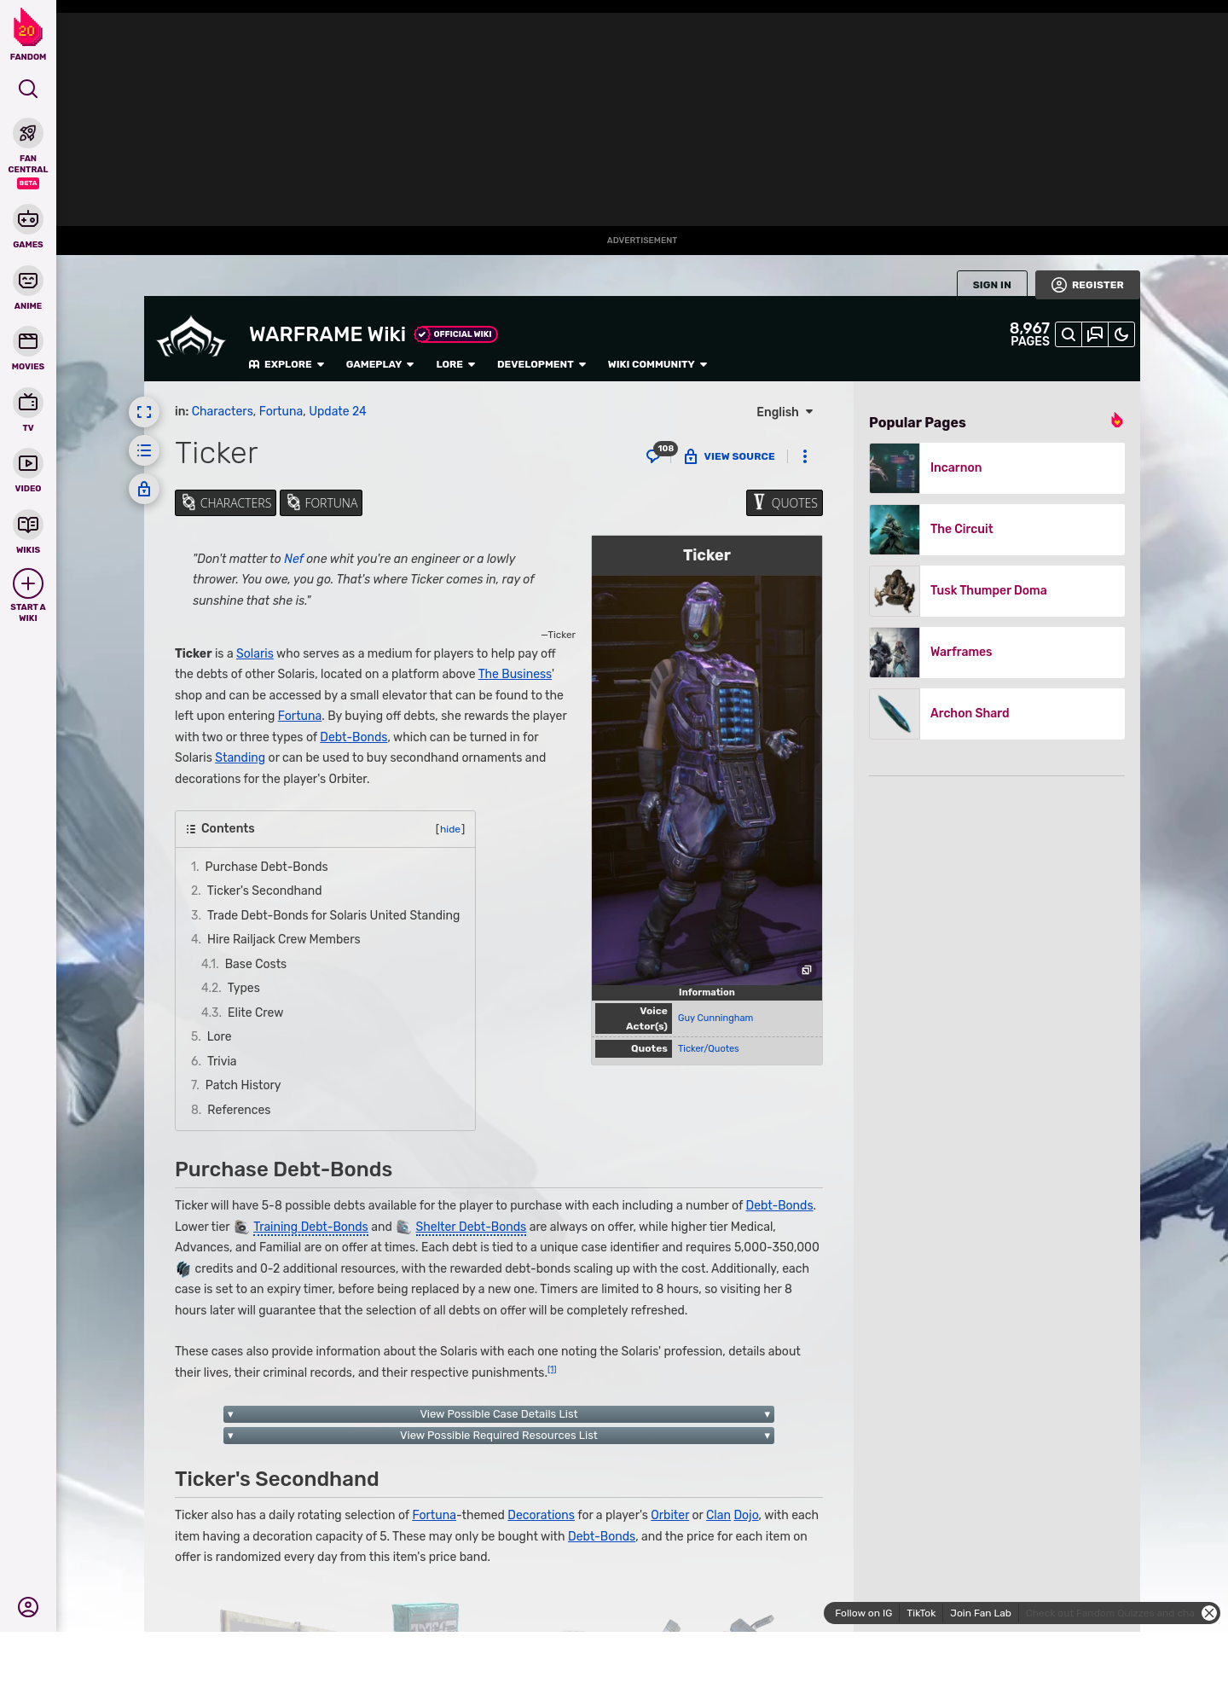
Task: Open Fan Central rocket icon
Action: [28, 134]
